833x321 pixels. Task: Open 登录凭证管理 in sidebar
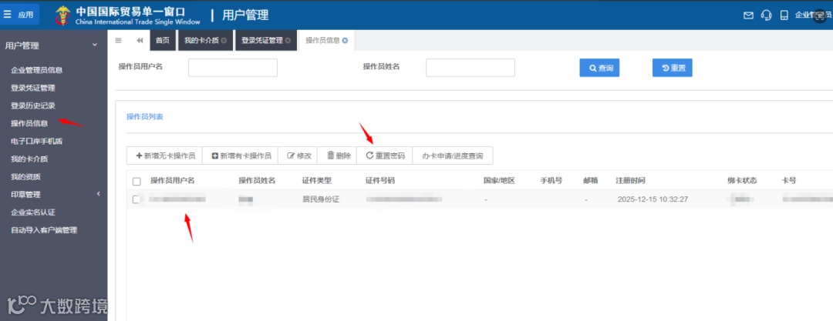click(x=33, y=88)
